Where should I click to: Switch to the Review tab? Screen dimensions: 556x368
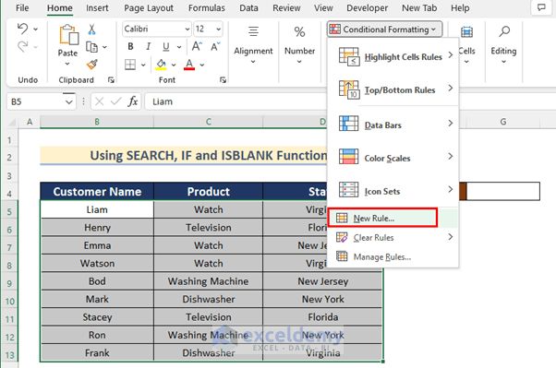pyautogui.click(x=286, y=7)
